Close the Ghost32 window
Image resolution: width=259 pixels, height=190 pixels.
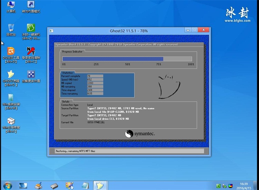203,30
